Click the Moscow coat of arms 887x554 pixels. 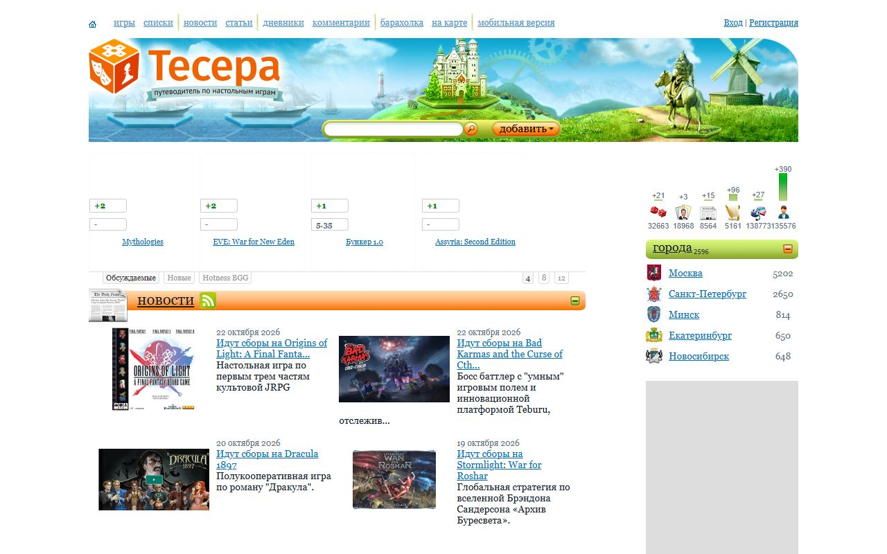tap(654, 273)
